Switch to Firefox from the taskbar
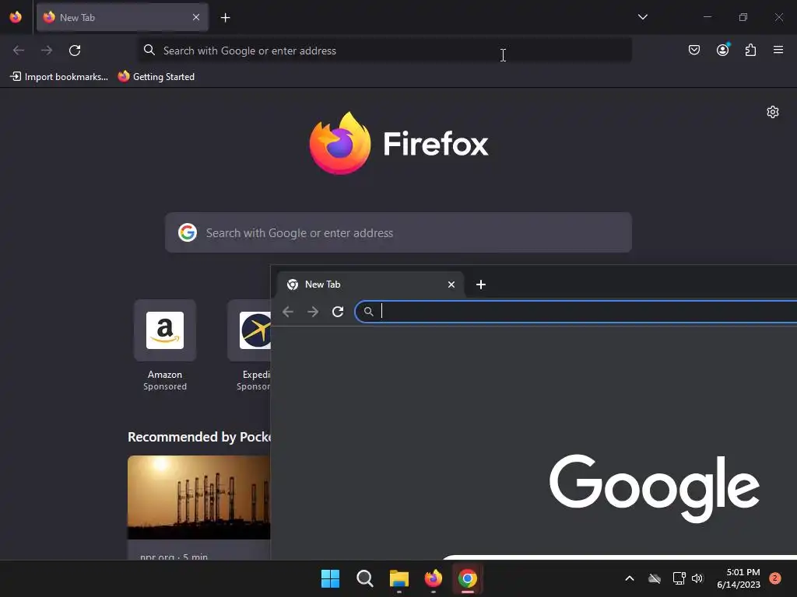Image resolution: width=797 pixels, height=597 pixels. click(x=433, y=578)
